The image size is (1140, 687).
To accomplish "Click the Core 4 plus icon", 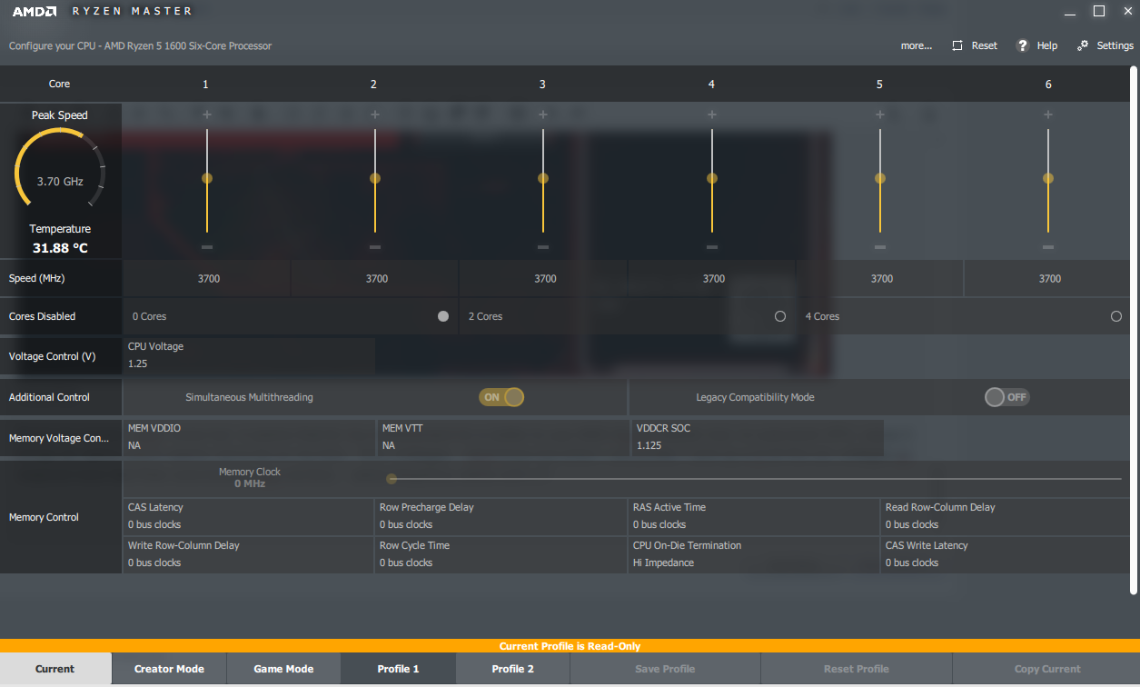I will click(712, 114).
